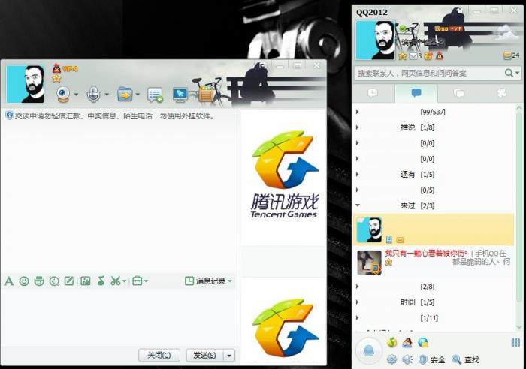Screen dimensions: 526x369
Task: Launch the penguin app icon beside the green swirl
Action: 407,342
